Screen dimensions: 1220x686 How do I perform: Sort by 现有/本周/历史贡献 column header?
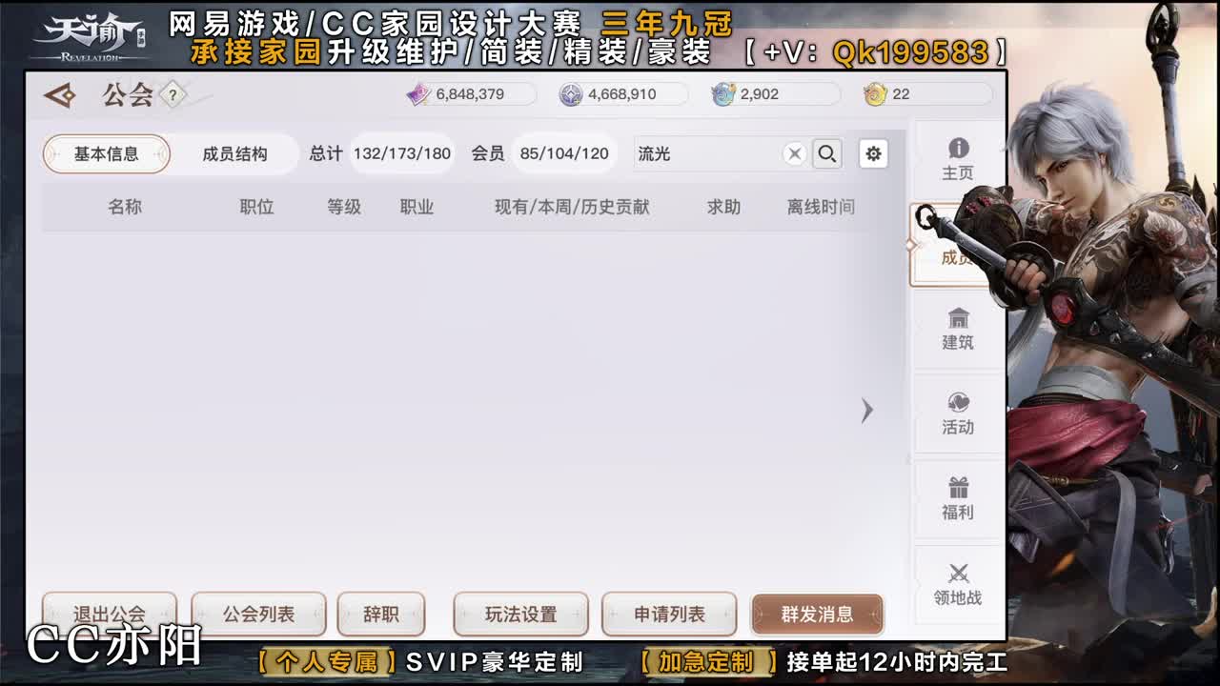point(572,207)
